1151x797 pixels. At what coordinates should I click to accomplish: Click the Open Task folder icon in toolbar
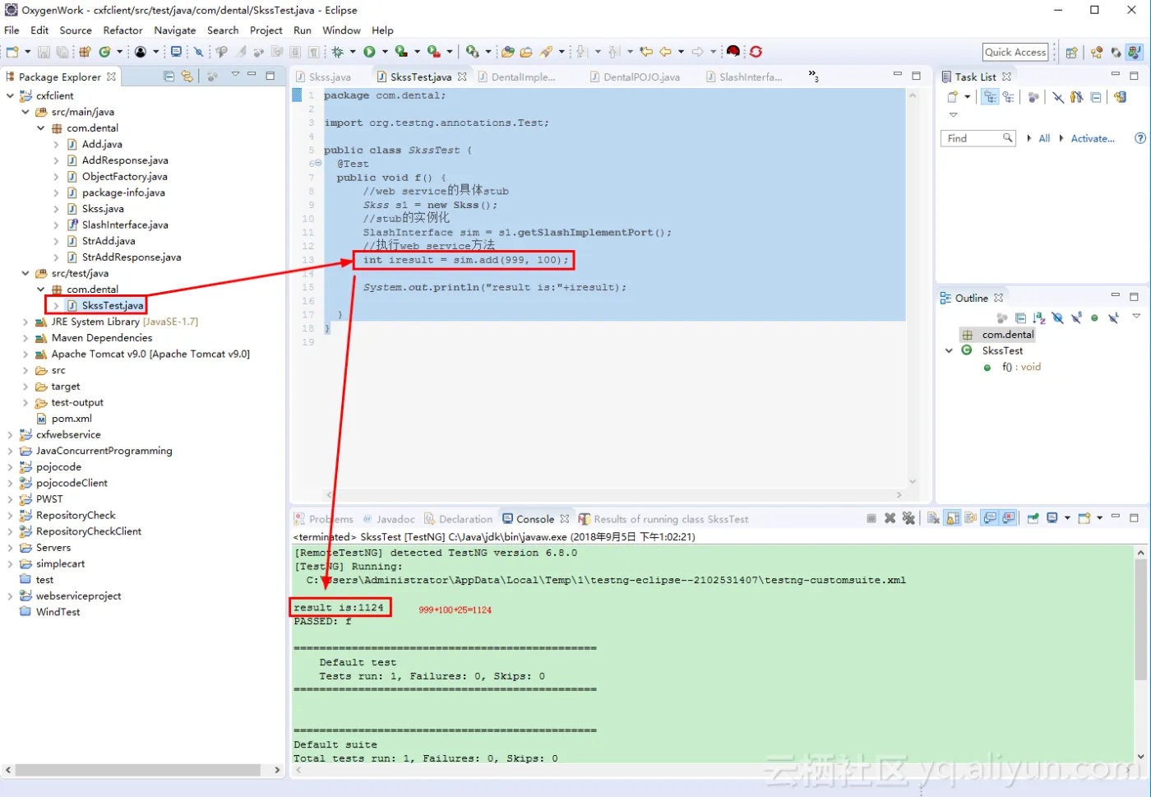526,52
